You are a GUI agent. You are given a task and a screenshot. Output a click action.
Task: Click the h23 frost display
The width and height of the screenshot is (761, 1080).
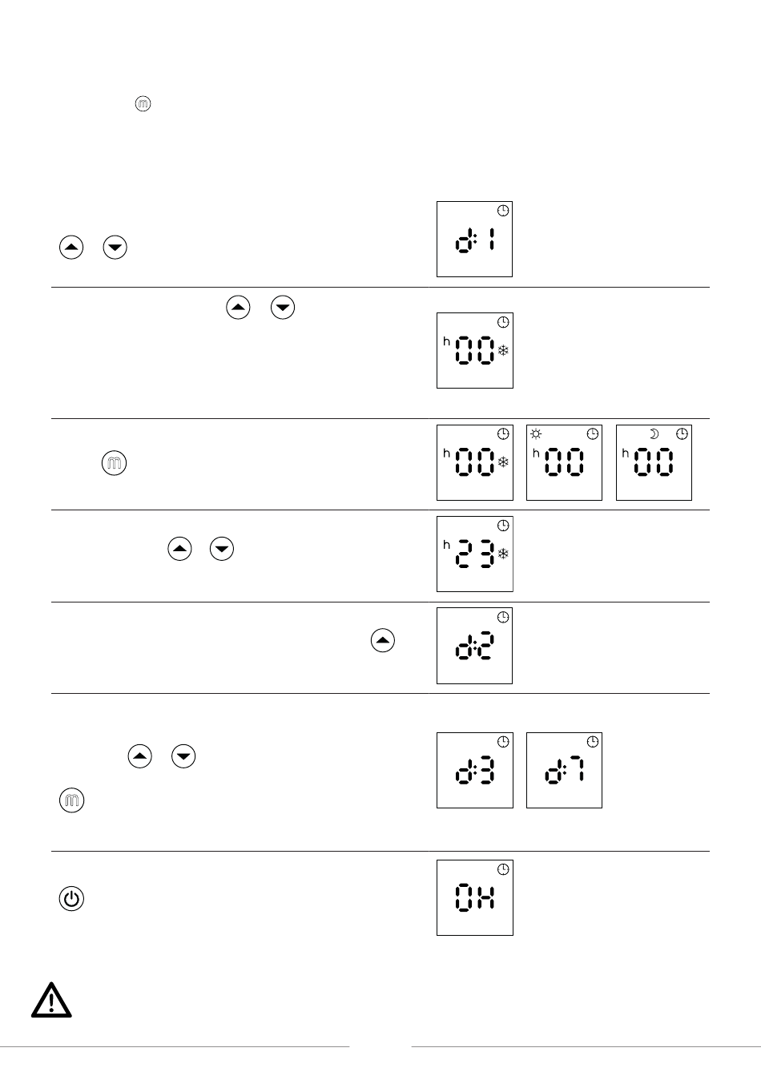(475, 554)
